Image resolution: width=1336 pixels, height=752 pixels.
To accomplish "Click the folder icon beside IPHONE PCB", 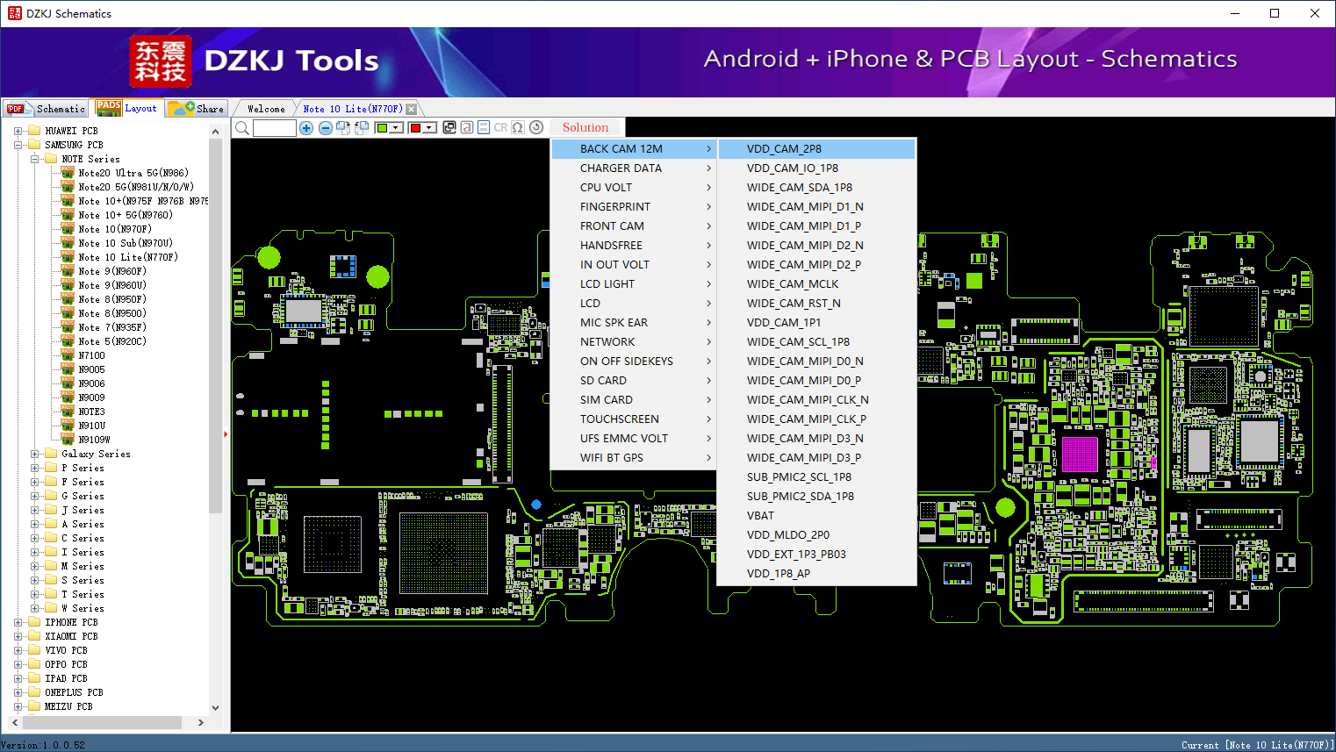I will pos(34,622).
